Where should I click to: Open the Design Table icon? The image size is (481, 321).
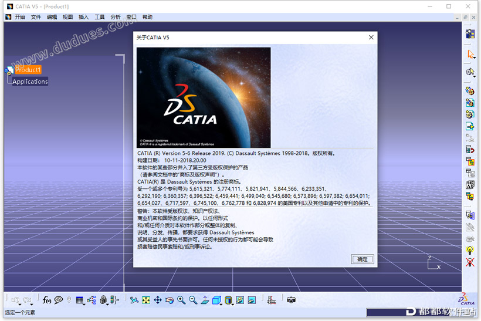pyautogui.click(x=79, y=300)
